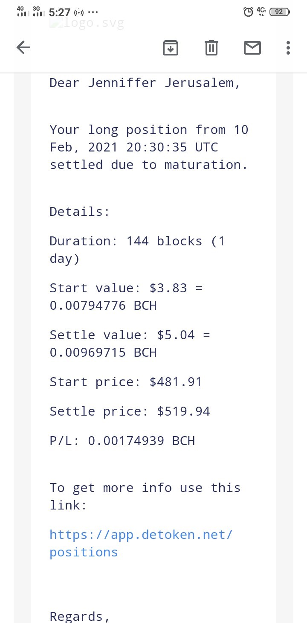
Task: Tap the Start value $3.83 line
Action: 126,297
